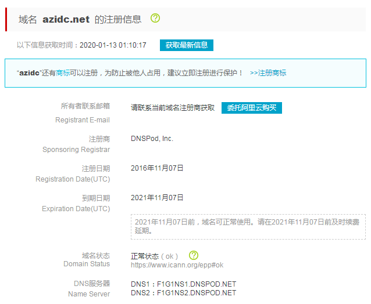Viewport: 371px width, 304px height.
Task: Click the 2020-01-13 01:10:17 retrieval timestamp
Action: (x=113, y=45)
